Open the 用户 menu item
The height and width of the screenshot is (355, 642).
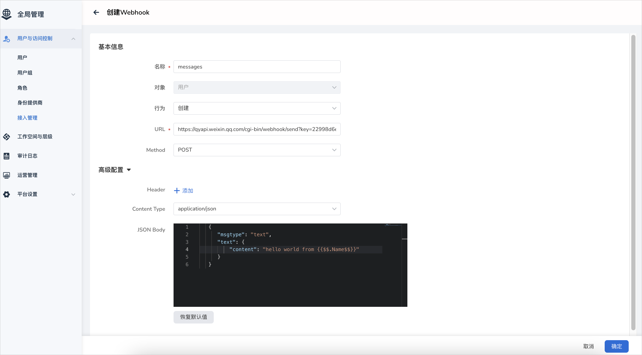click(22, 58)
